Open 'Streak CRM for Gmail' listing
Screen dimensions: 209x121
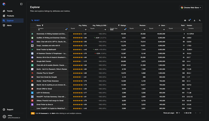[x=44, y=89]
